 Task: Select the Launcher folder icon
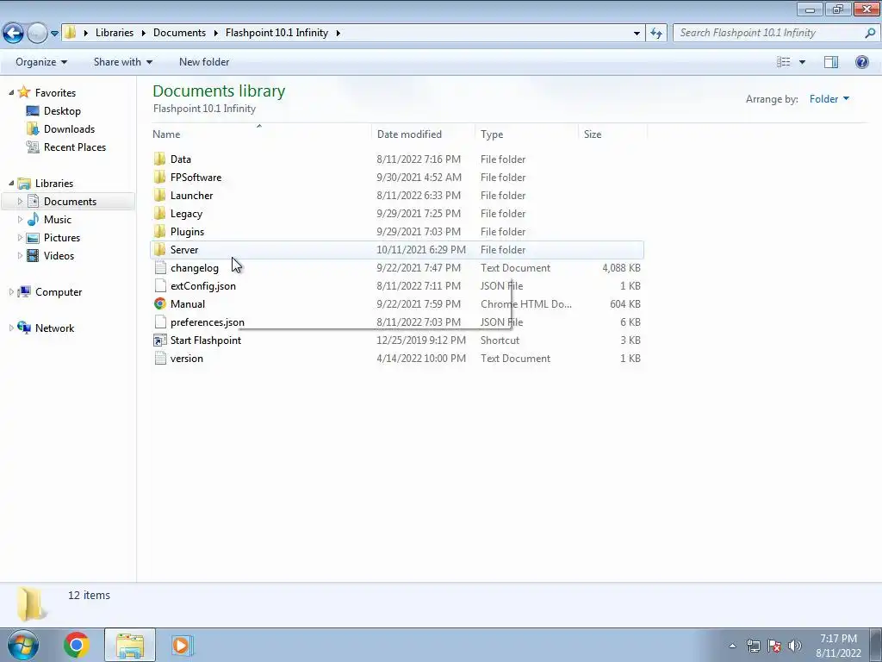[159, 196]
